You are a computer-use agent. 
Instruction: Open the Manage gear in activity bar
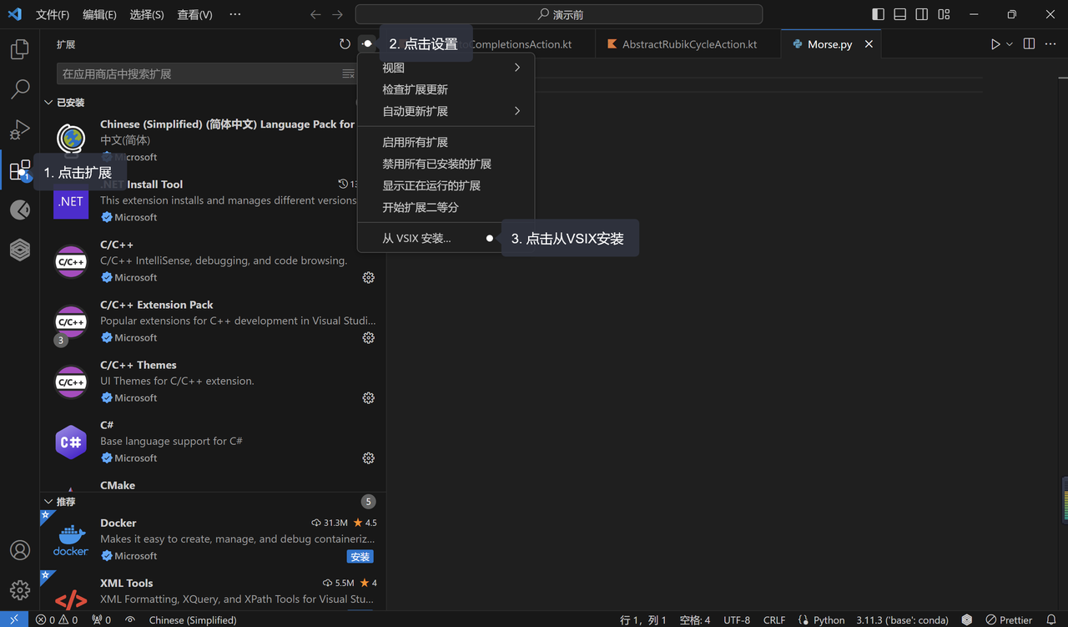tap(20, 590)
